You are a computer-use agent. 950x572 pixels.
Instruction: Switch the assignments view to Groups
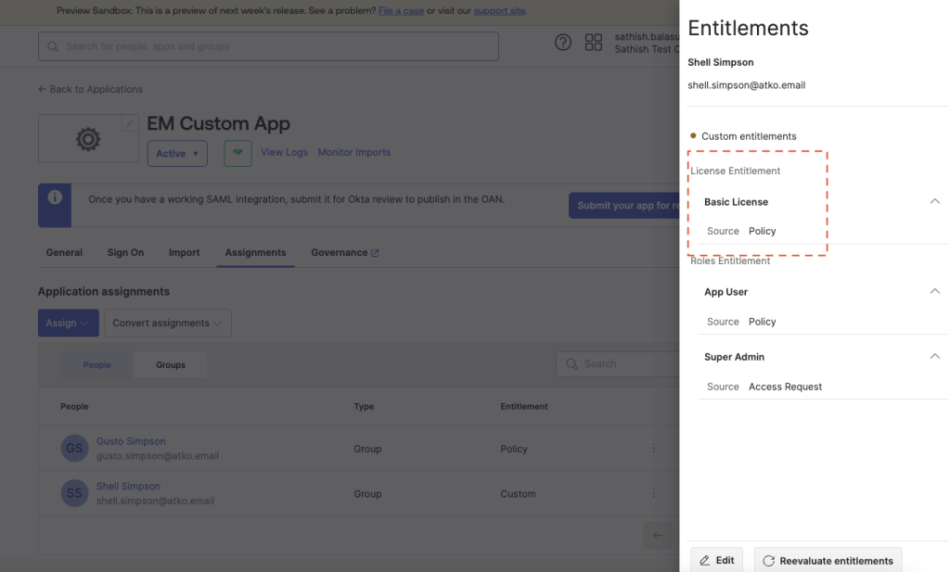[x=171, y=365]
